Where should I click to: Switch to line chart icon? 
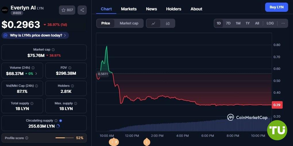coord(154,23)
